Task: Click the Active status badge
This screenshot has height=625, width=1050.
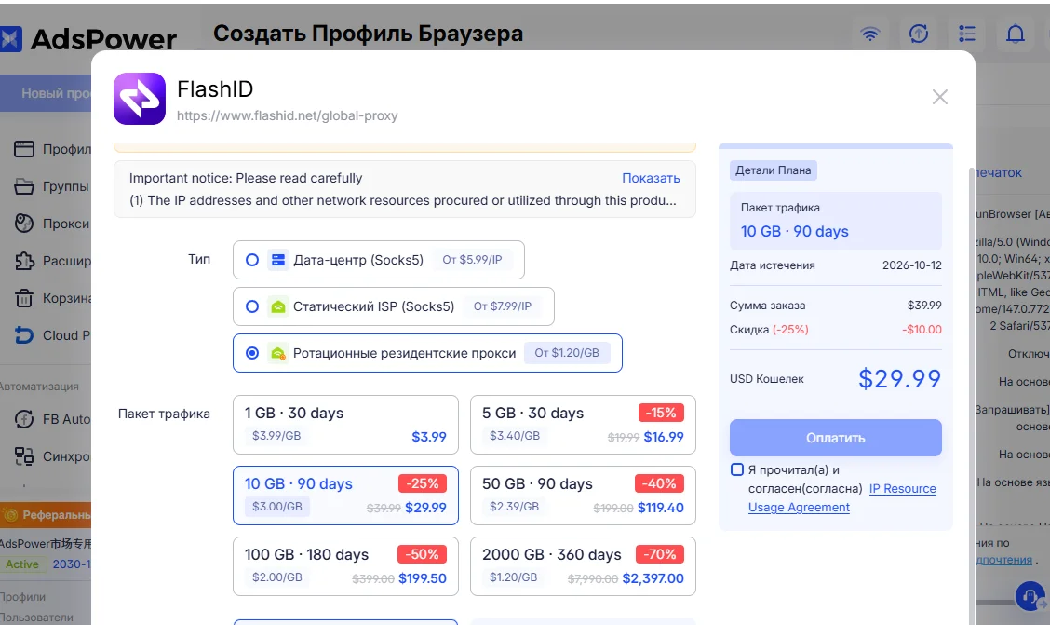Action: tap(22, 564)
